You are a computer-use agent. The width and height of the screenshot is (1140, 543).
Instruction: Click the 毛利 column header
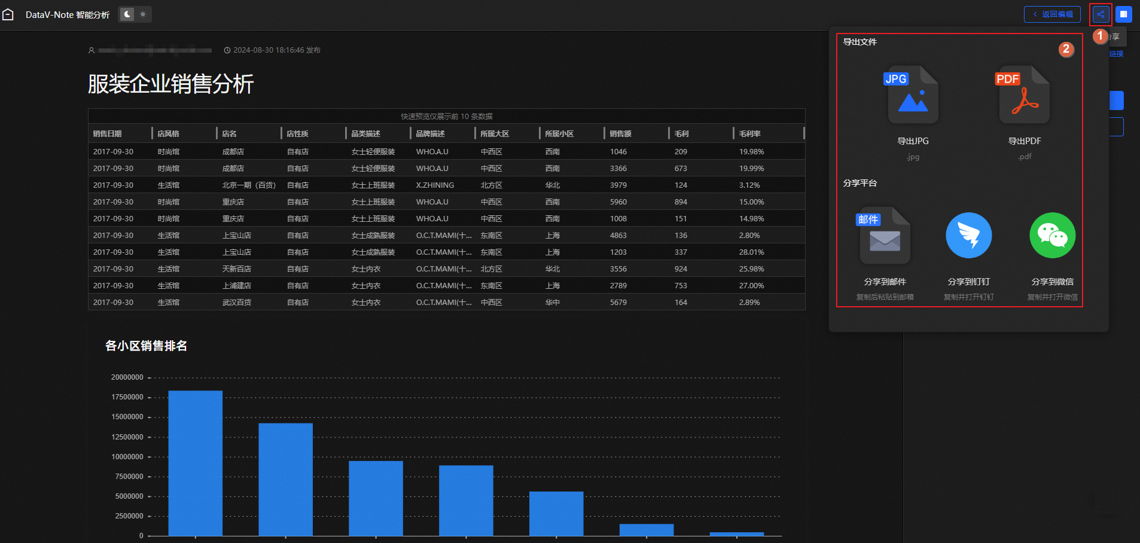click(x=681, y=134)
